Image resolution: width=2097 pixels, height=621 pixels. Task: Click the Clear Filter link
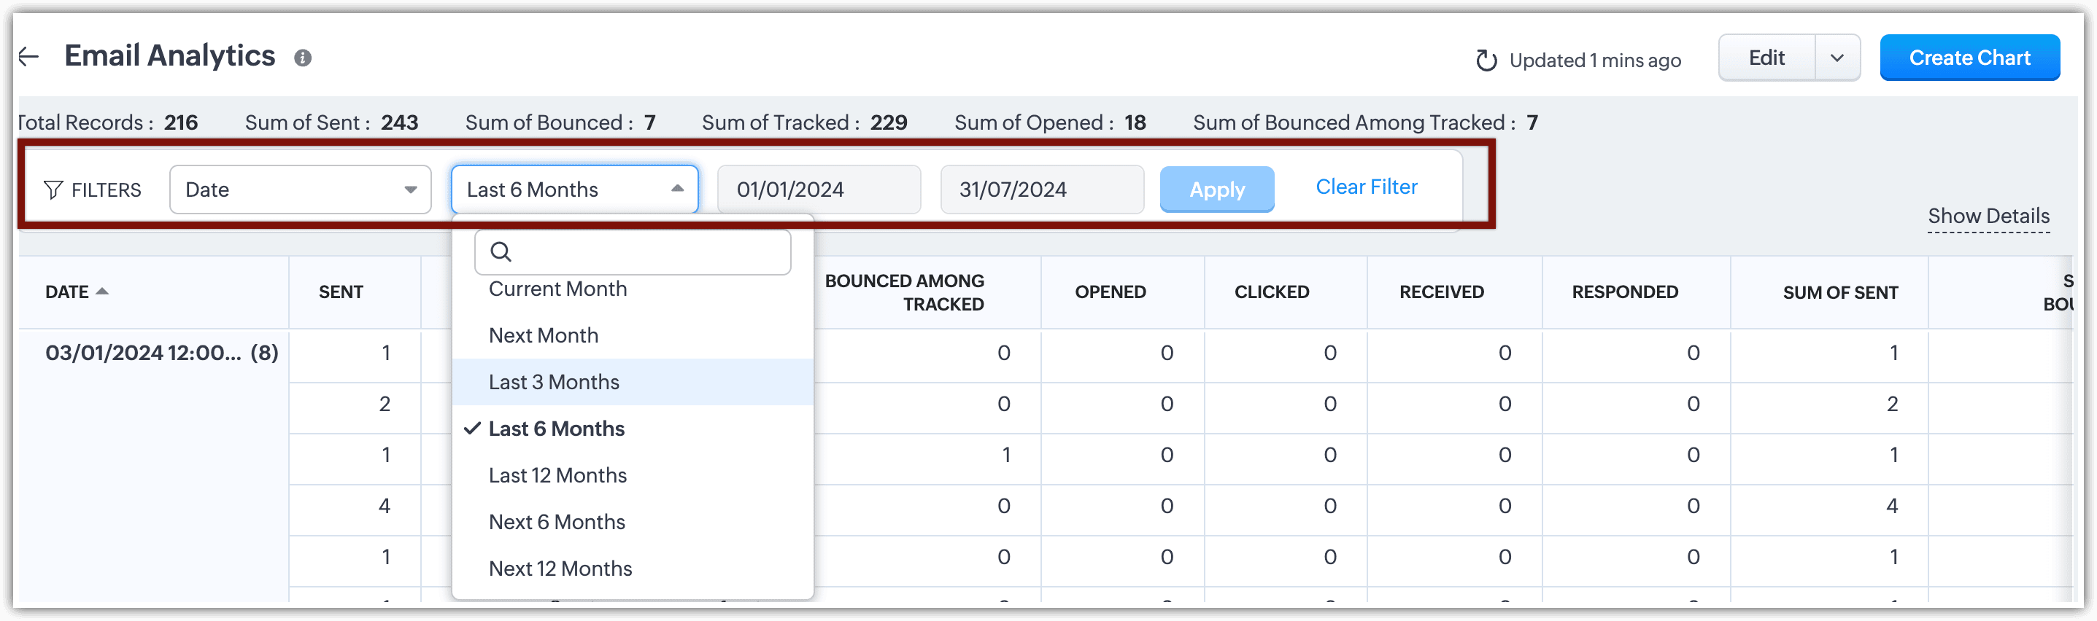(1366, 187)
